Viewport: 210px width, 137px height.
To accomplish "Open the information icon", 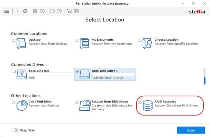I will click(x=52, y=11).
